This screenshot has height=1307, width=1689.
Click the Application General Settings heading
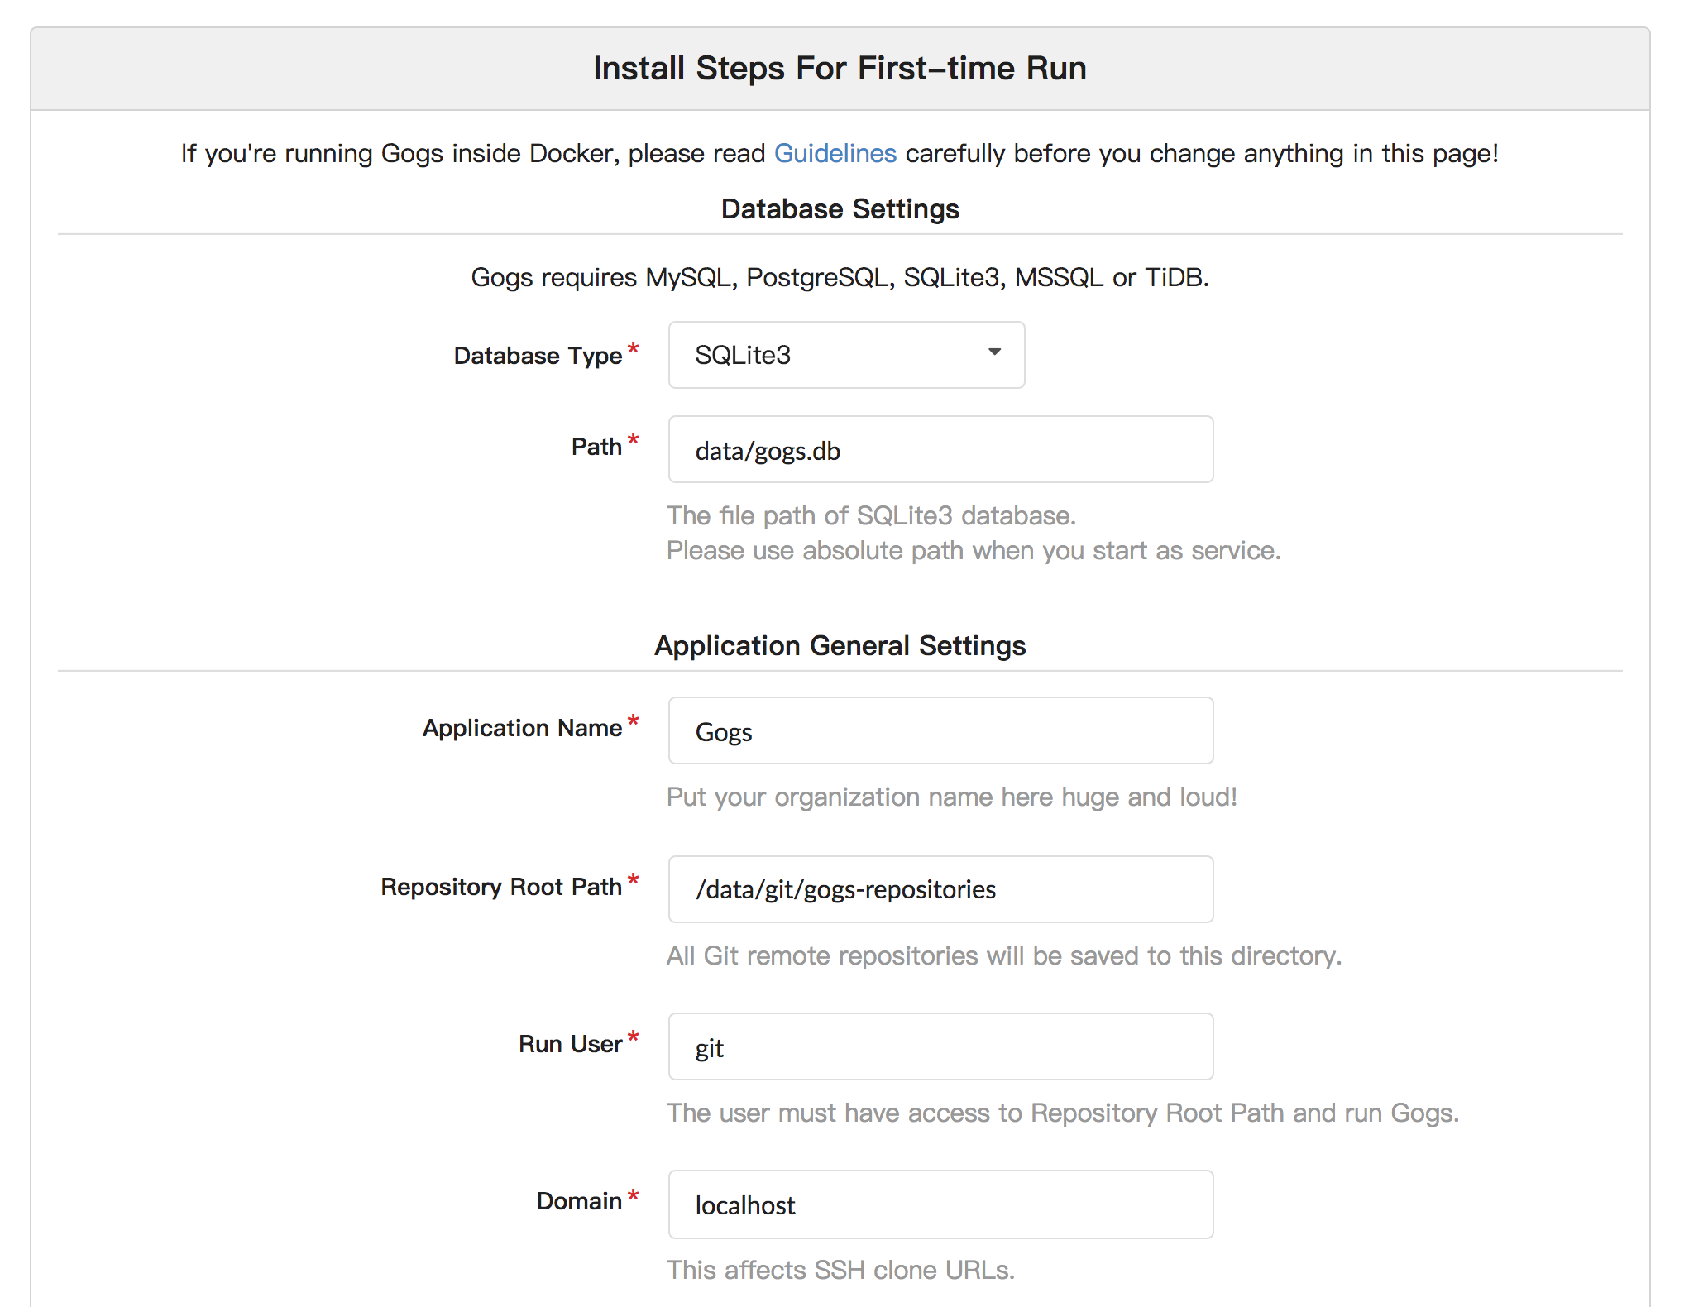pos(840,645)
